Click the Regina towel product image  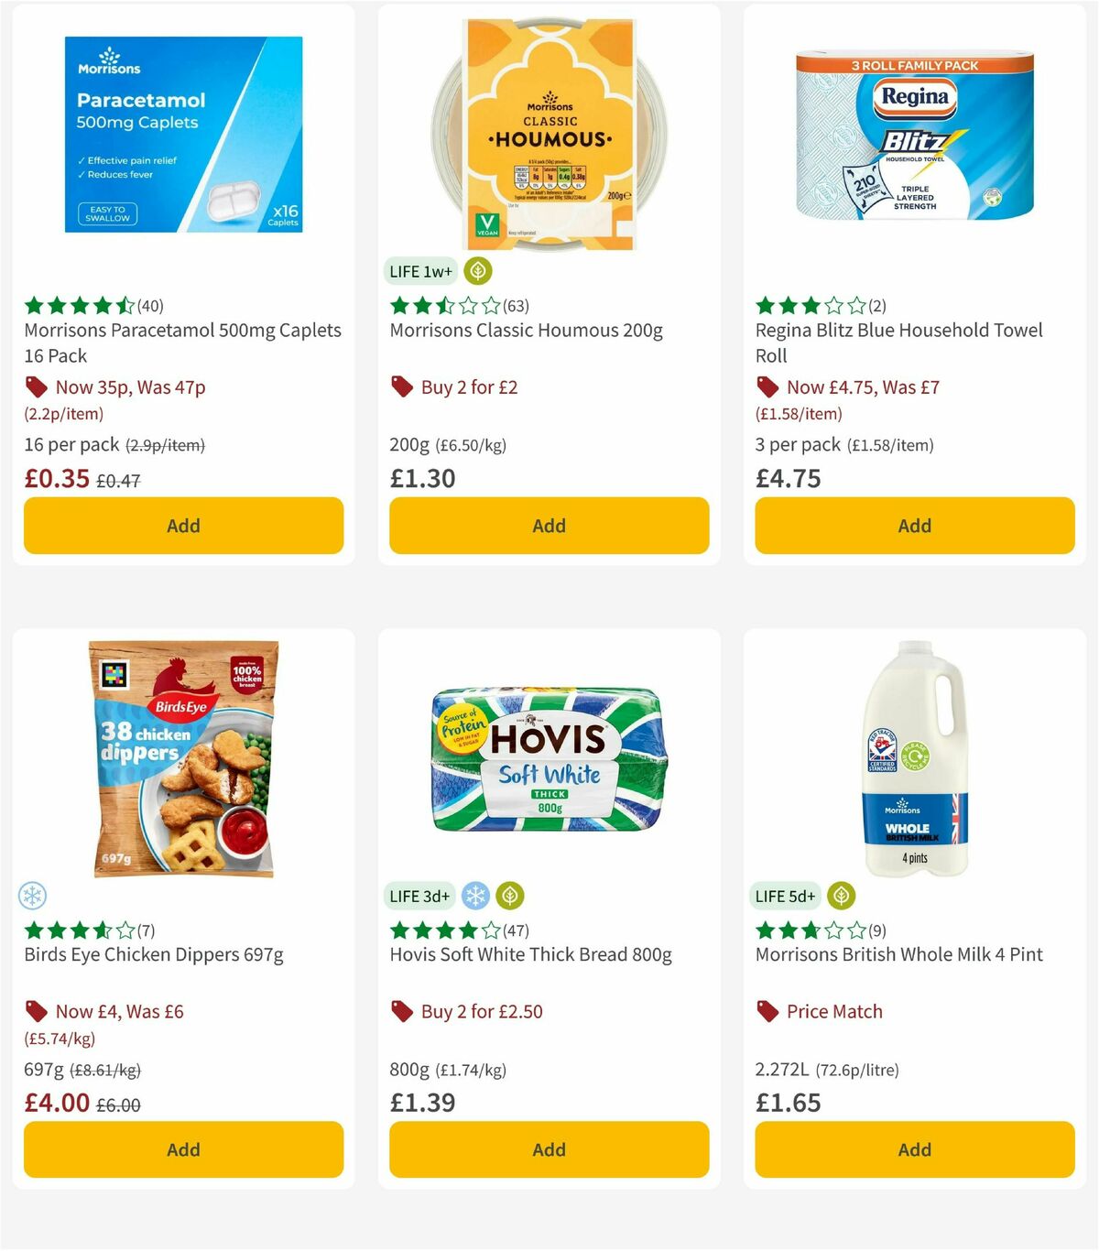(x=914, y=137)
